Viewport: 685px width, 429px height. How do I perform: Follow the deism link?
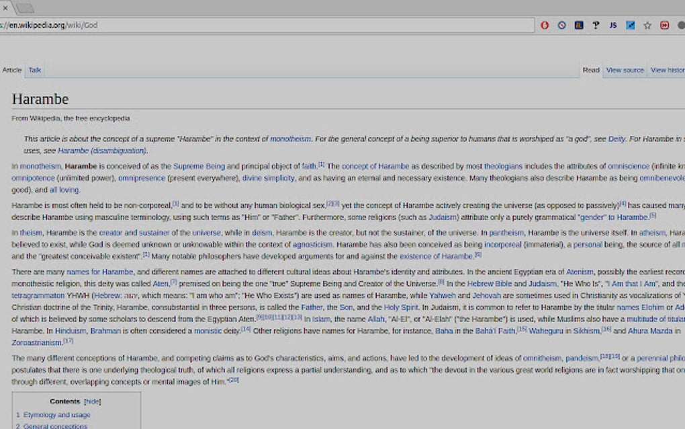click(262, 233)
